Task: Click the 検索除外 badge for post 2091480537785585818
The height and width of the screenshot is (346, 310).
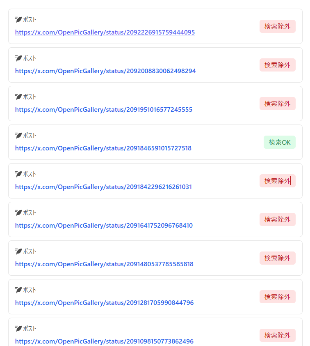Action: click(278, 258)
